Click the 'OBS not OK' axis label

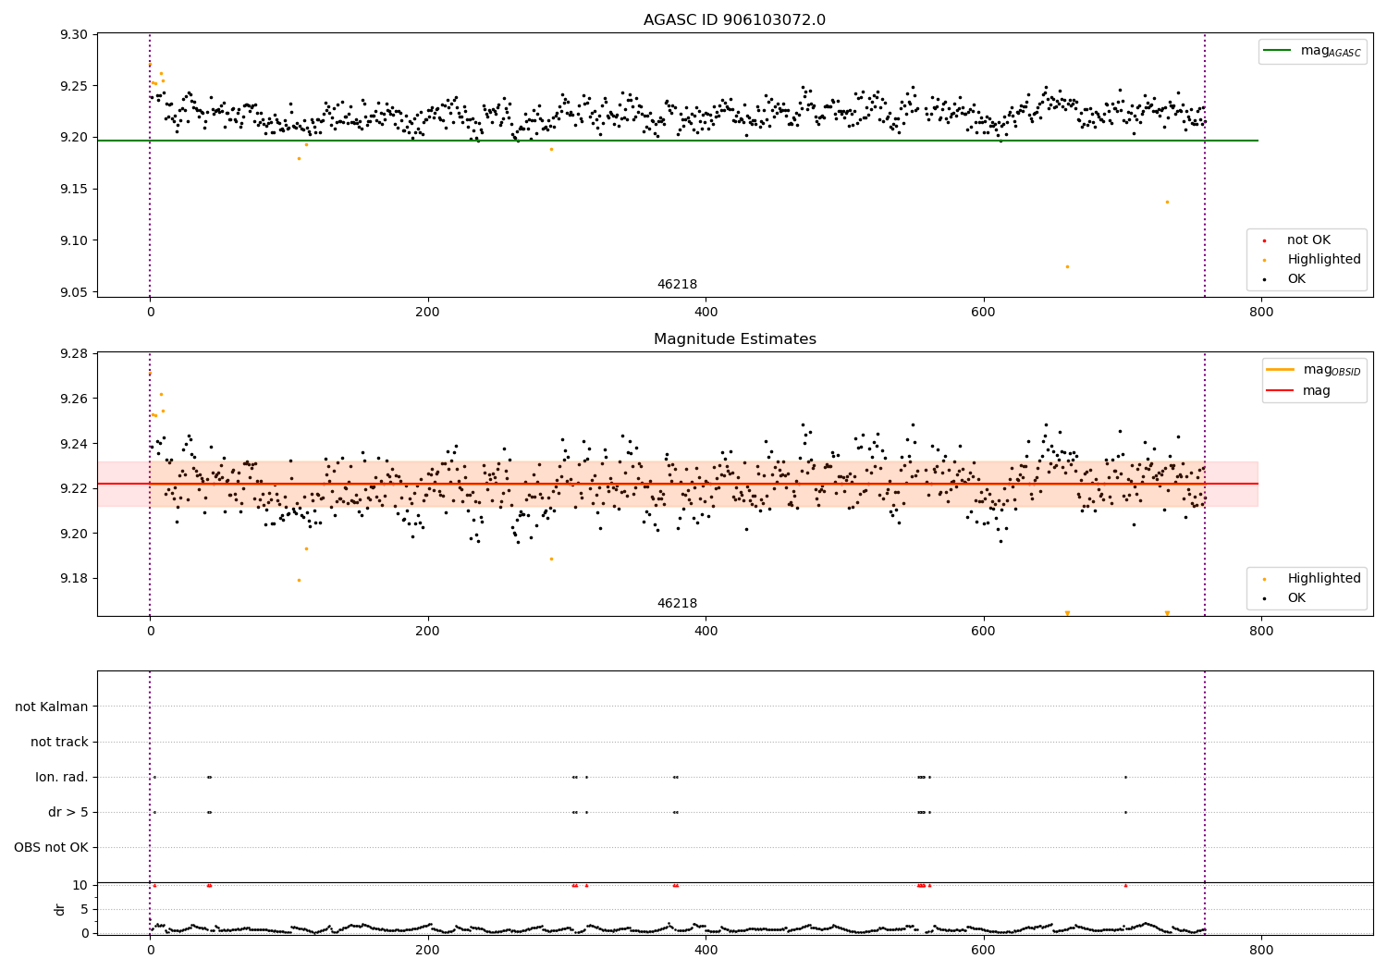coord(51,848)
